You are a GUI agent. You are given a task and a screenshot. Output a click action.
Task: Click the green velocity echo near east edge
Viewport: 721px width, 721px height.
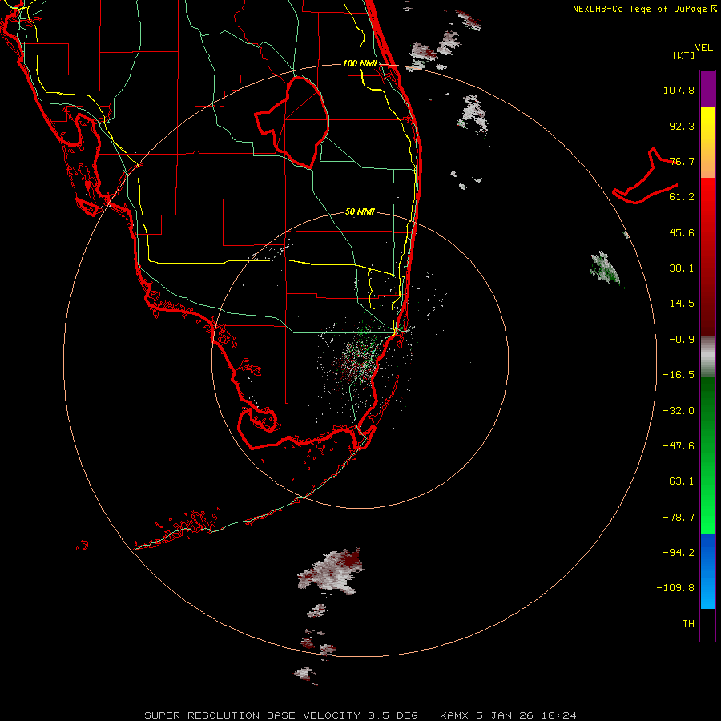[x=605, y=268]
